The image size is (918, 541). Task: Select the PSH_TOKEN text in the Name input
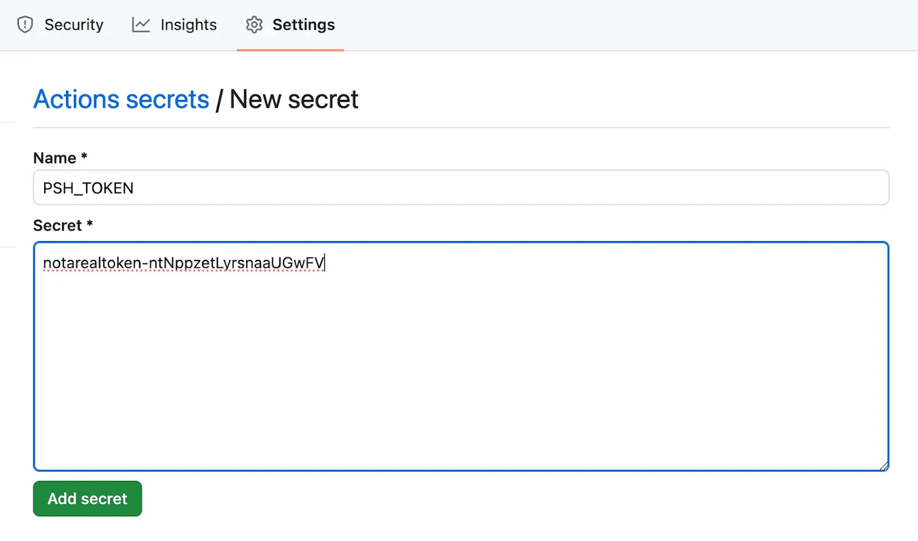[x=87, y=188]
